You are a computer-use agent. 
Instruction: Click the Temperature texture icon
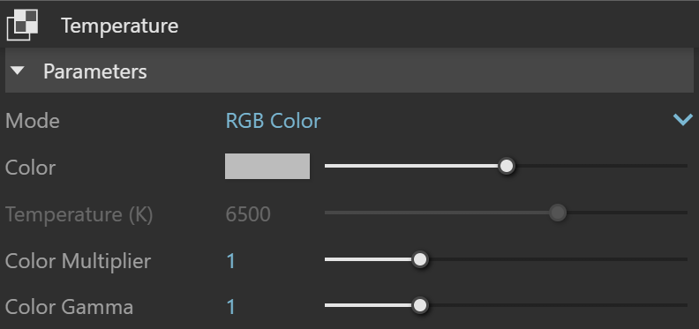(22, 25)
